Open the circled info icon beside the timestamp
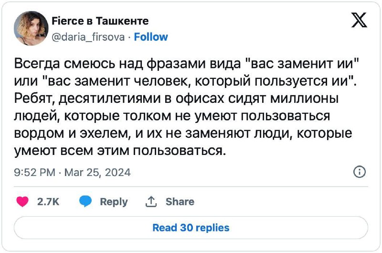 click(360, 172)
